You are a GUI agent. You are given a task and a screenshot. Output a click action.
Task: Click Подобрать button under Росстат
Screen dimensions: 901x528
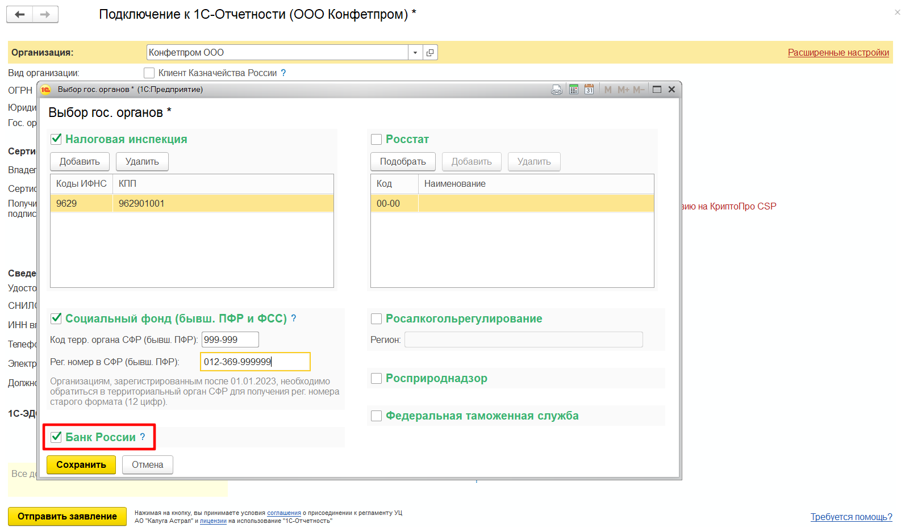pos(403,162)
